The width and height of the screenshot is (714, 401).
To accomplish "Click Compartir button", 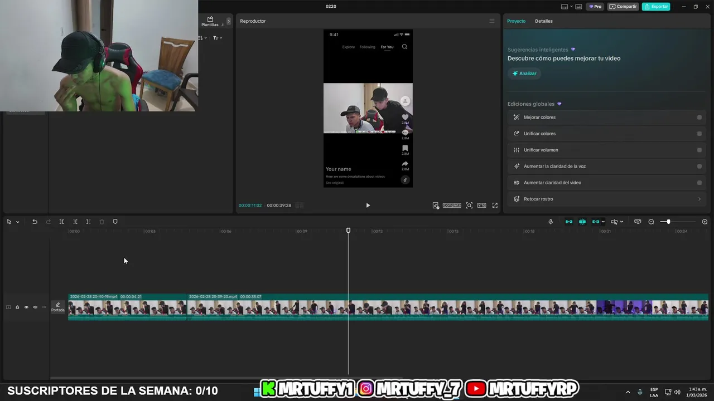I will (x=623, y=7).
